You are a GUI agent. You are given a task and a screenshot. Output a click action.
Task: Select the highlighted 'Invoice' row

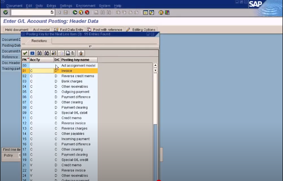[x=60, y=71]
